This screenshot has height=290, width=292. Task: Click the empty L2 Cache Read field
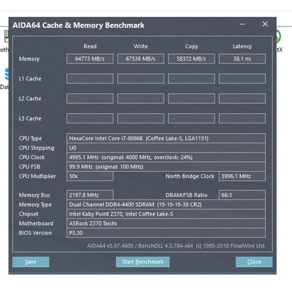(90, 99)
